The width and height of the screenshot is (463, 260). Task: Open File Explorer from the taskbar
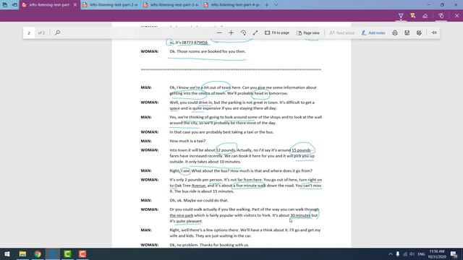tap(22, 253)
